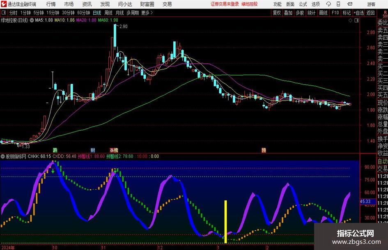Click the 统计 statistics button
The height and width of the screenshot is (250, 388).
coord(311,13)
